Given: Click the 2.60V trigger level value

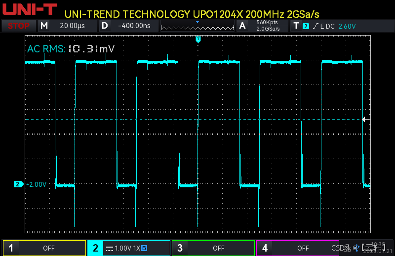Looking at the screenshot, I should 347,26.
